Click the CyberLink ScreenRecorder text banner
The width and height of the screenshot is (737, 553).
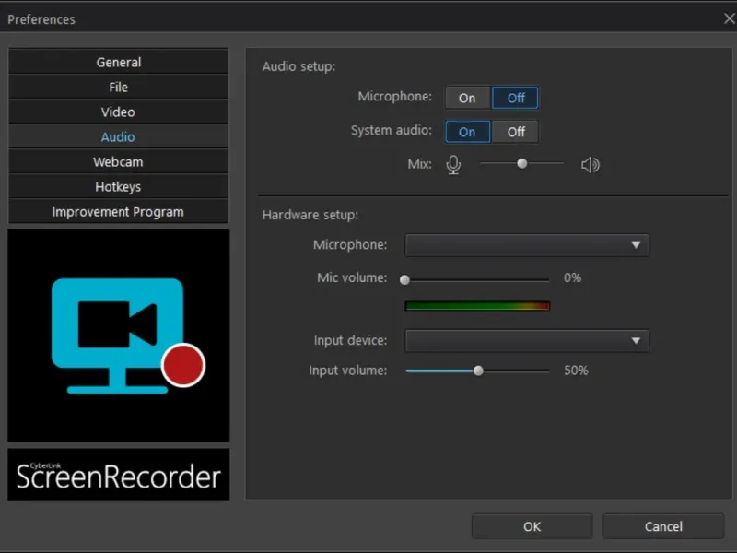click(119, 475)
